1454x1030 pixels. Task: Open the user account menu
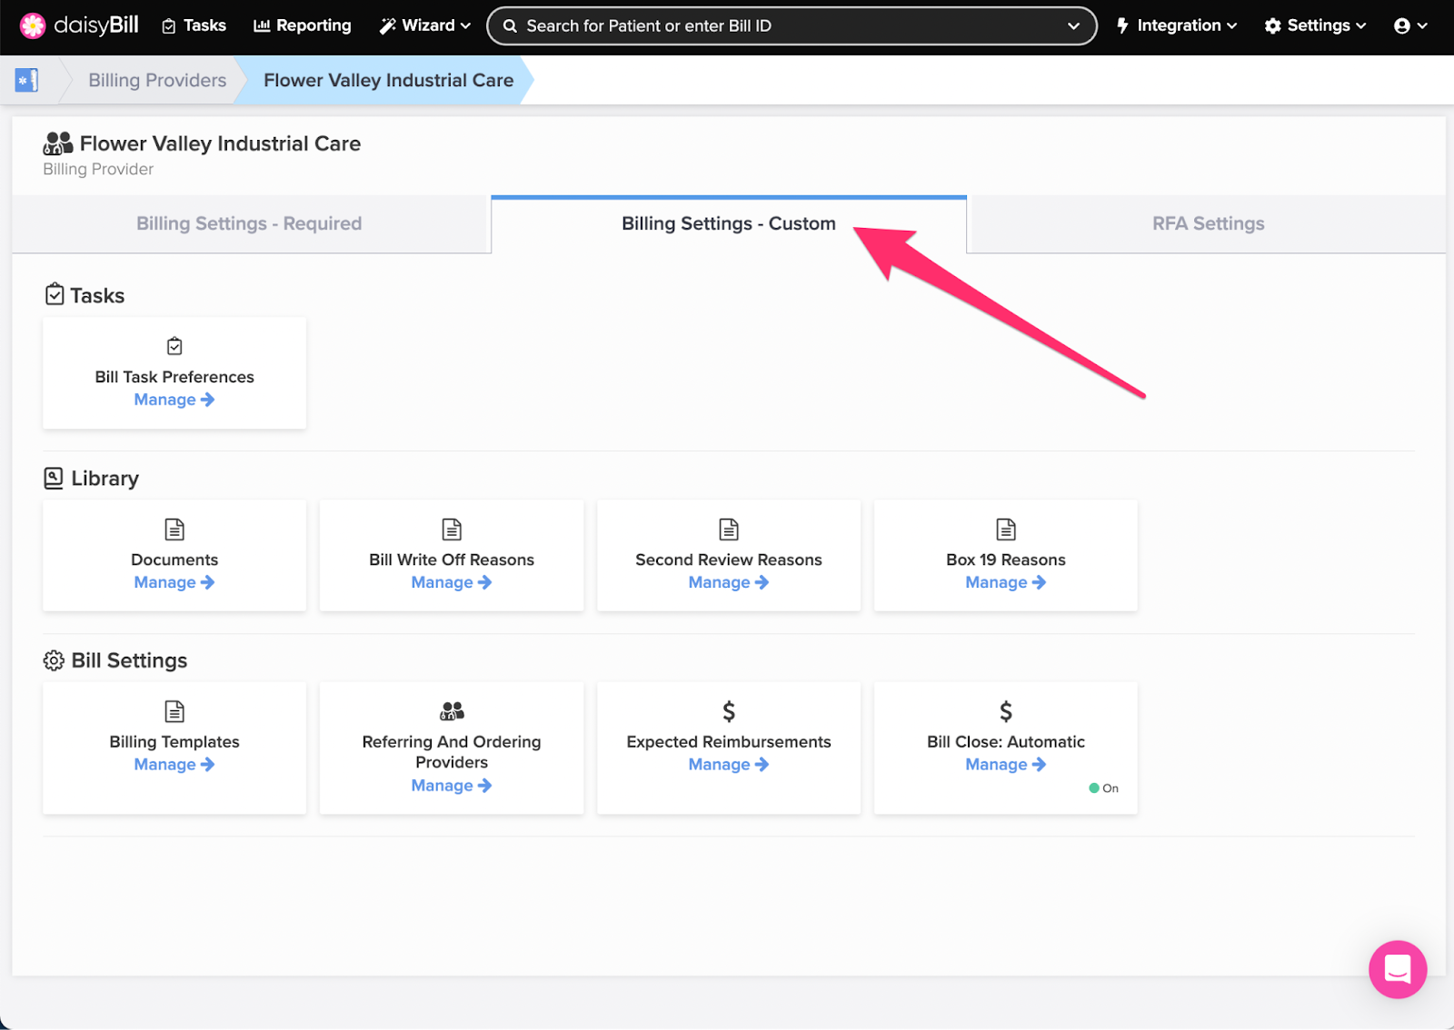(x=1410, y=26)
